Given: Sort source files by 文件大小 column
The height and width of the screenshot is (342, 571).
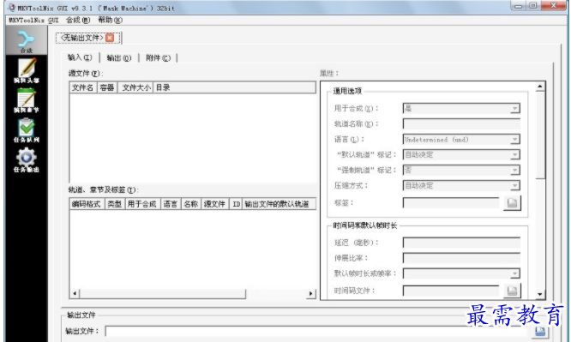Looking at the screenshot, I should pos(135,87).
